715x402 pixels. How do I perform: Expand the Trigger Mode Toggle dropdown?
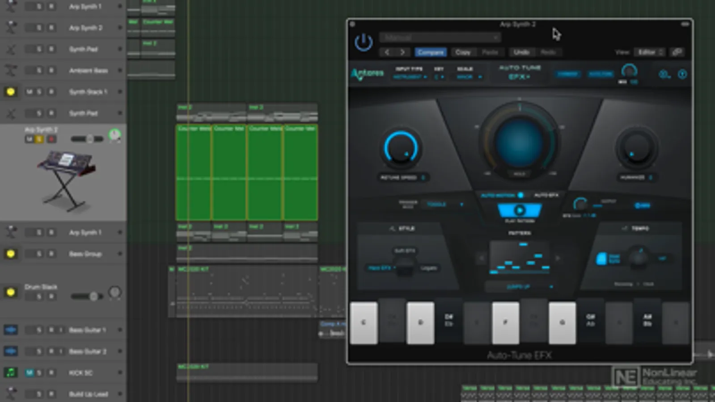[x=444, y=204]
